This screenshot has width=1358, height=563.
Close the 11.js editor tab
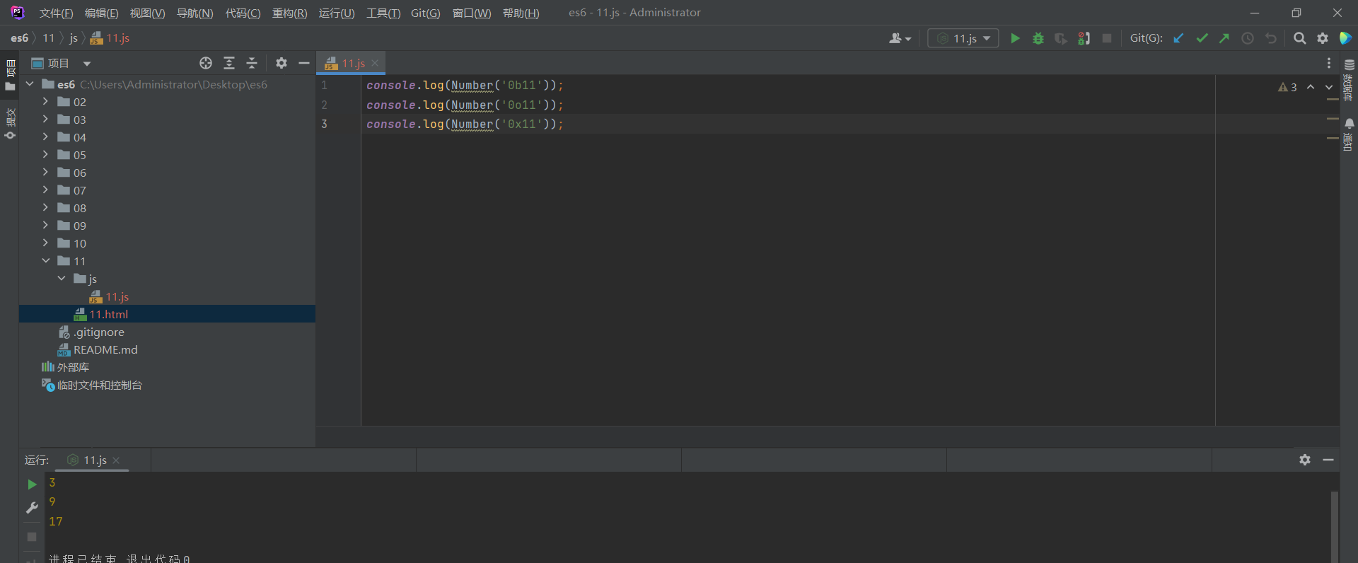(375, 63)
